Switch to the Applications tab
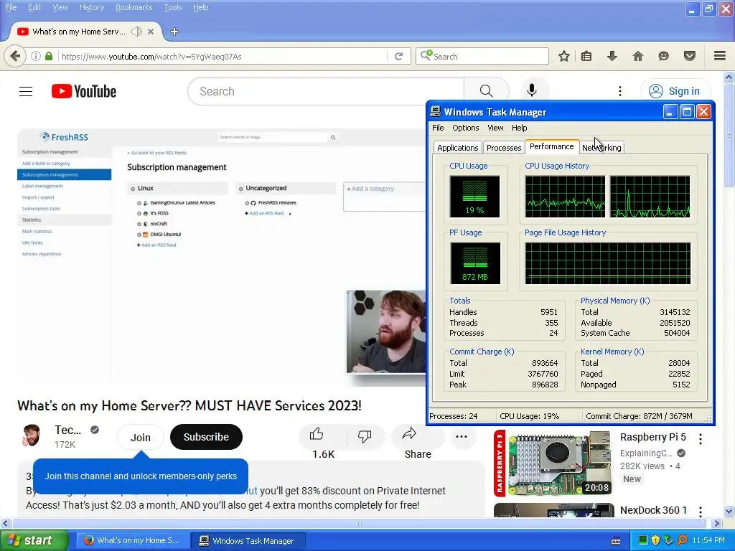The height and width of the screenshot is (551, 735). tap(457, 148)
